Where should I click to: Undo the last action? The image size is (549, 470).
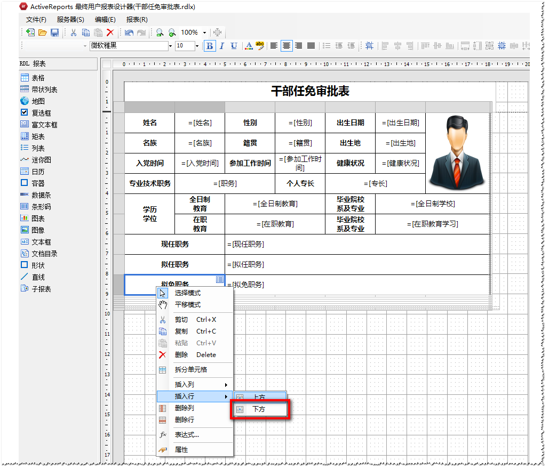click(x=129, y=33)
